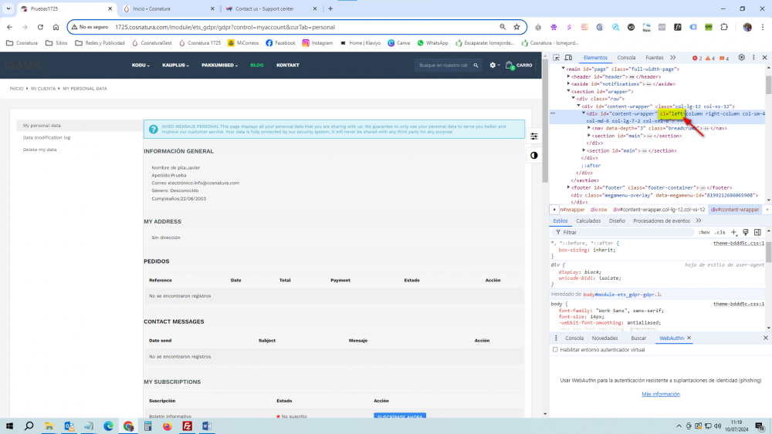Viewport: 772px width, 434px height.
Task: Toggle the device toolbar icon in DevTools
Action: click(x=570, y=58)
